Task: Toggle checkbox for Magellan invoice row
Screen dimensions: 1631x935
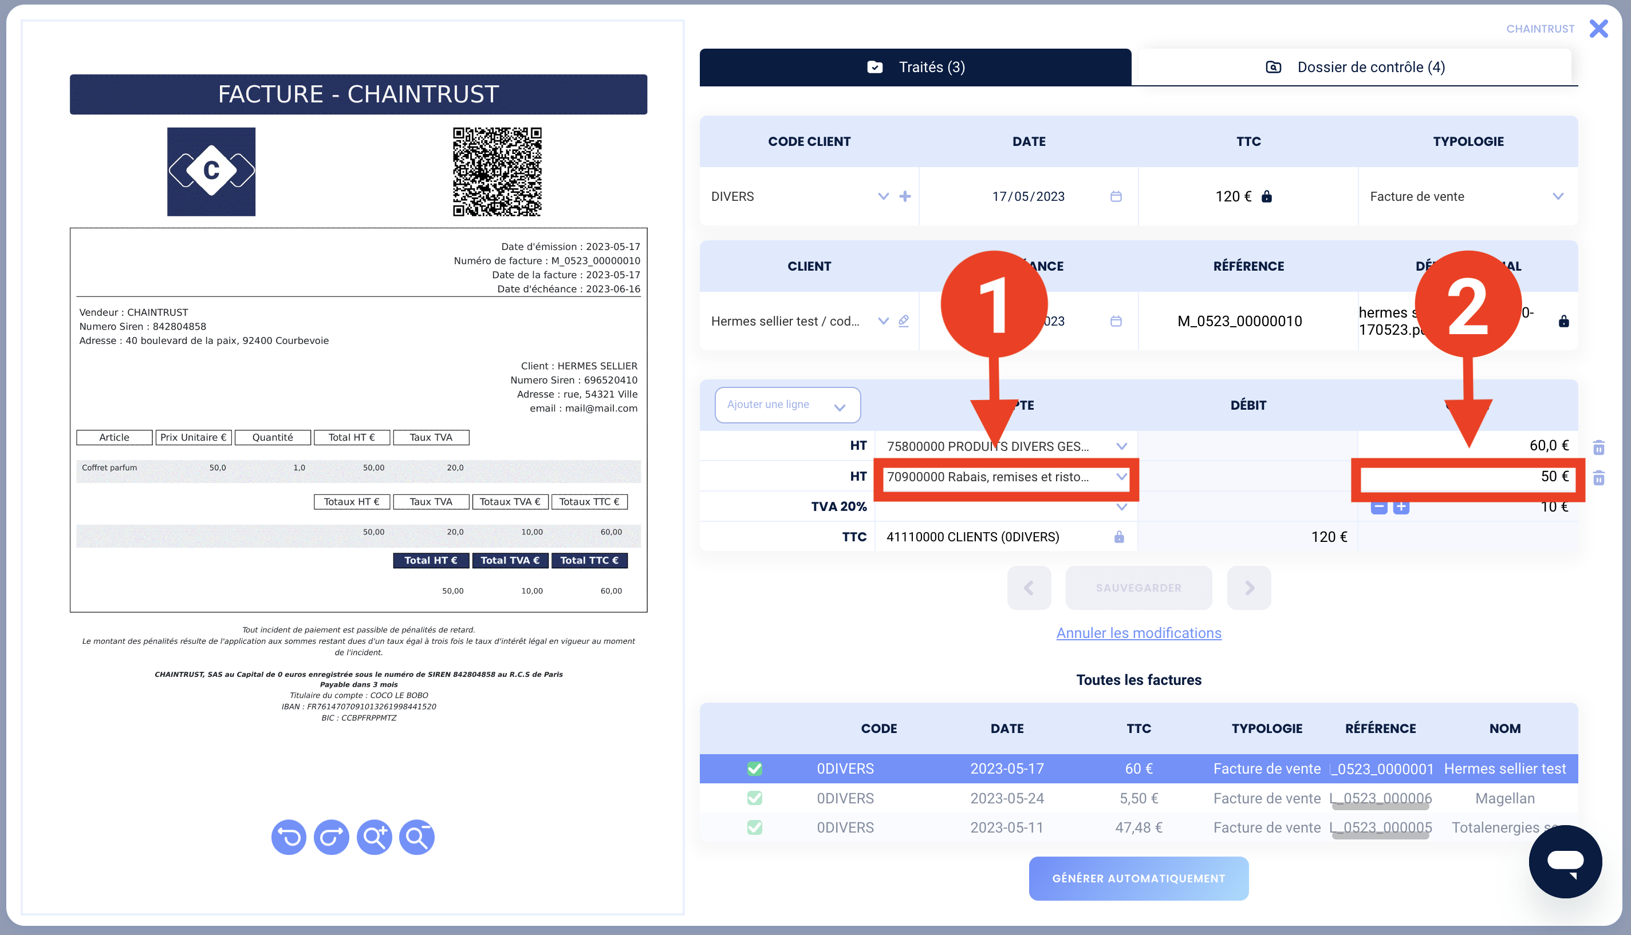Action: coord(755,798)
